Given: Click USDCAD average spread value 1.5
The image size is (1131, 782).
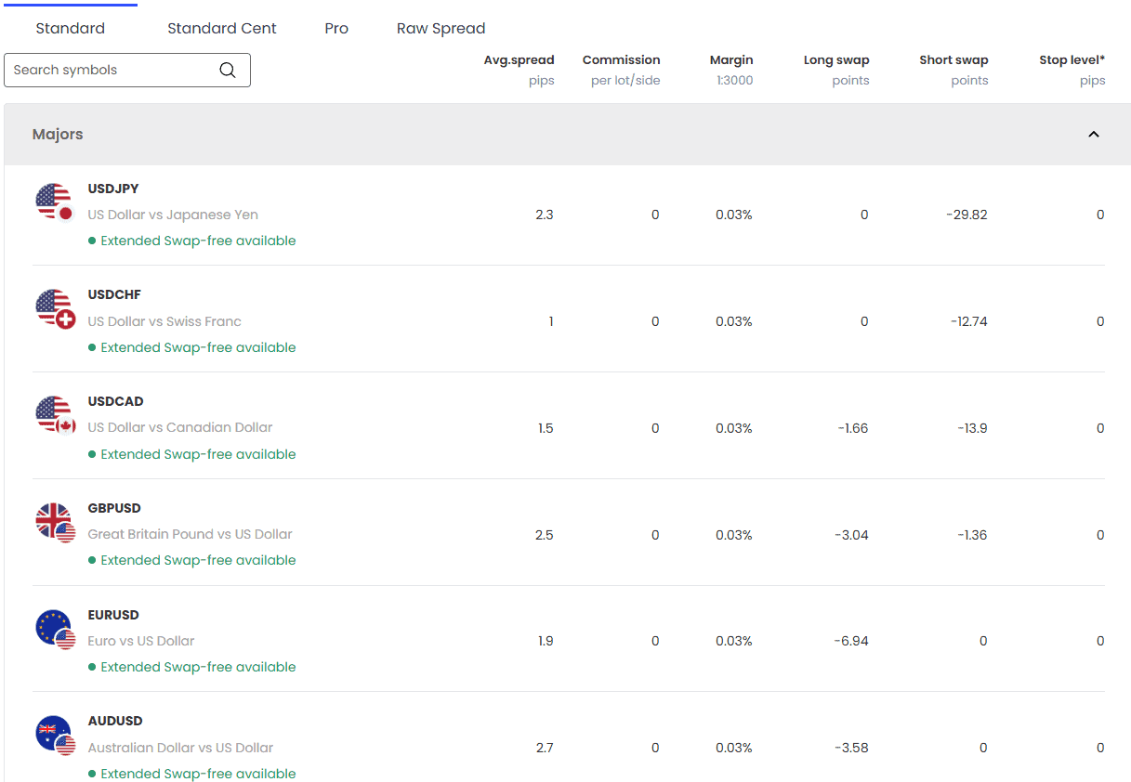Looking at the screenshot, I should tap(546, 428).
